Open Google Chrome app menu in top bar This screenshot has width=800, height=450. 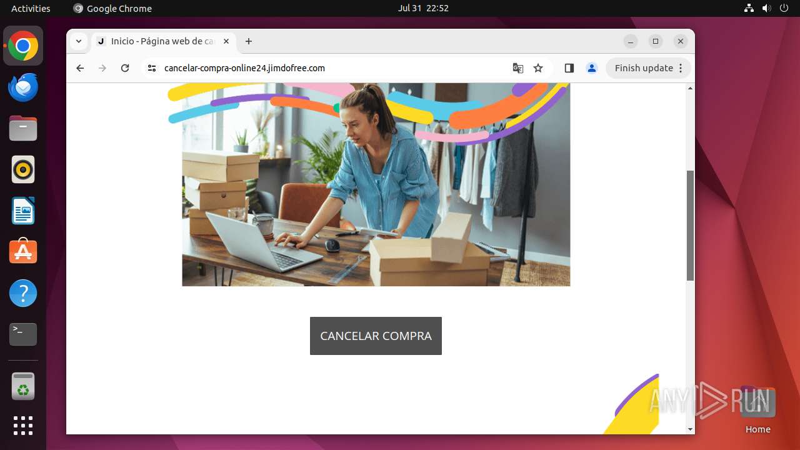[112, 8]
